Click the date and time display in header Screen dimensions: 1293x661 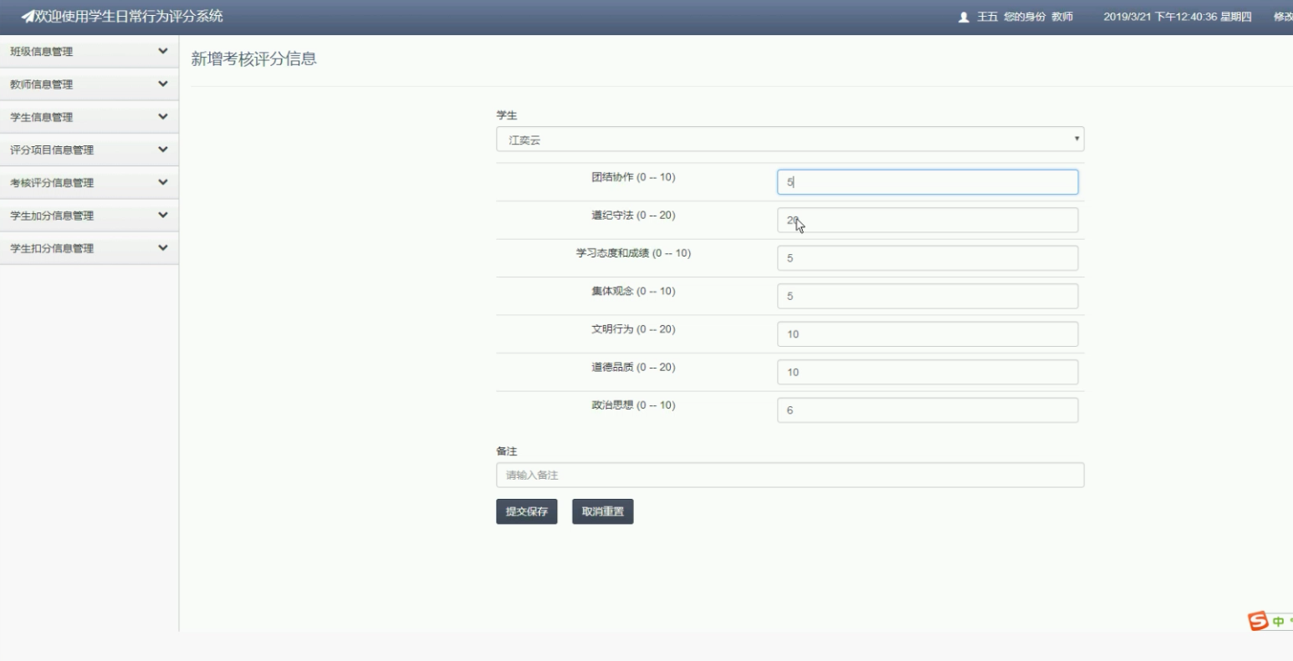1178,17
